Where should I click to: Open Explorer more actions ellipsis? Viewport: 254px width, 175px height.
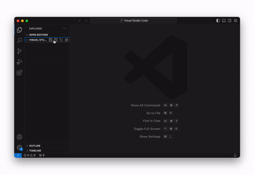tap(64, 29)
